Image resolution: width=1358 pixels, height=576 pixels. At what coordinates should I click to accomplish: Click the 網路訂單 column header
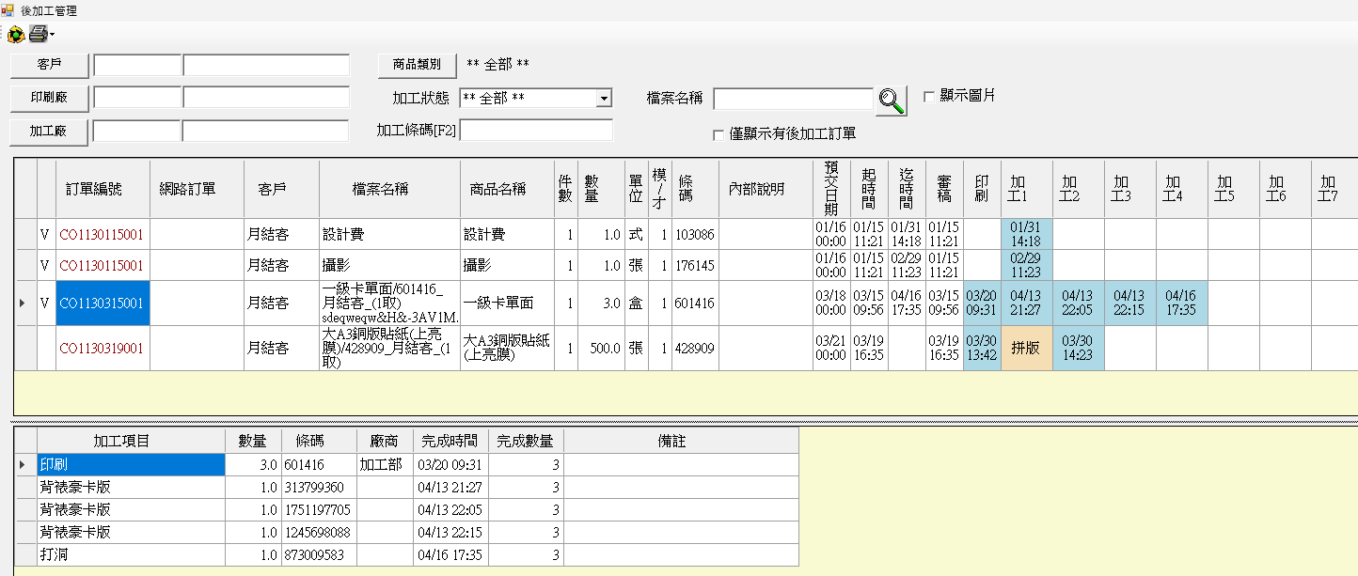point(197,189)
